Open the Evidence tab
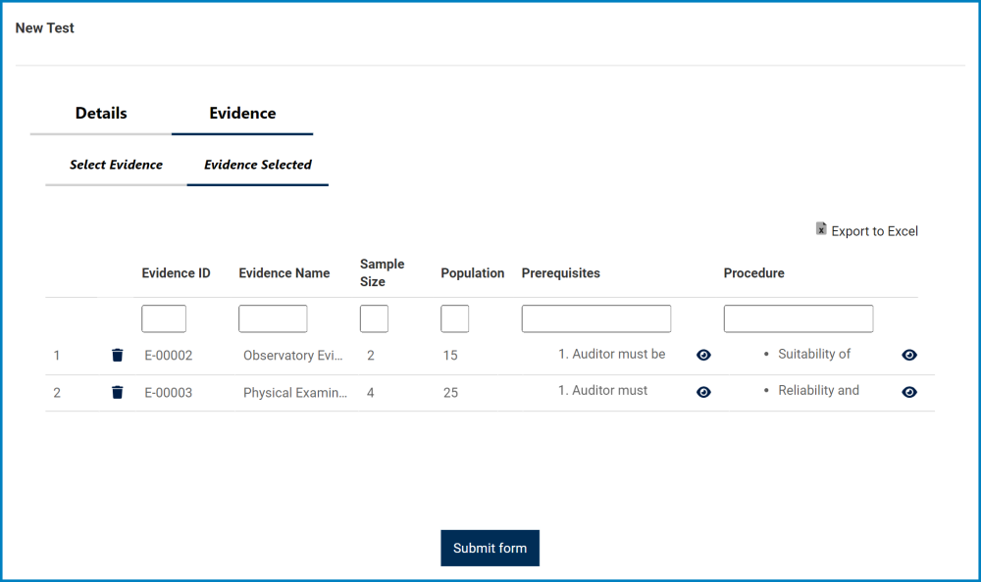The image size is (981, 582). pos(242,113)
